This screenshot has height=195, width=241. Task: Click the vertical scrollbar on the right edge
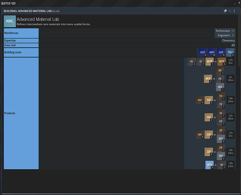tap(239, 41)
